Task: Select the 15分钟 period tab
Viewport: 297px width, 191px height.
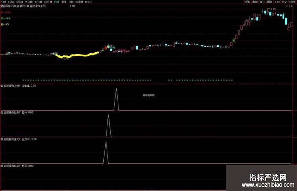Action: point(29,2)
